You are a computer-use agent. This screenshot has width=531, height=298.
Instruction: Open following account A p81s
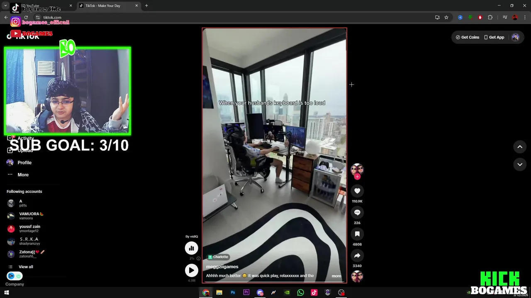click(x=17, y=203)
